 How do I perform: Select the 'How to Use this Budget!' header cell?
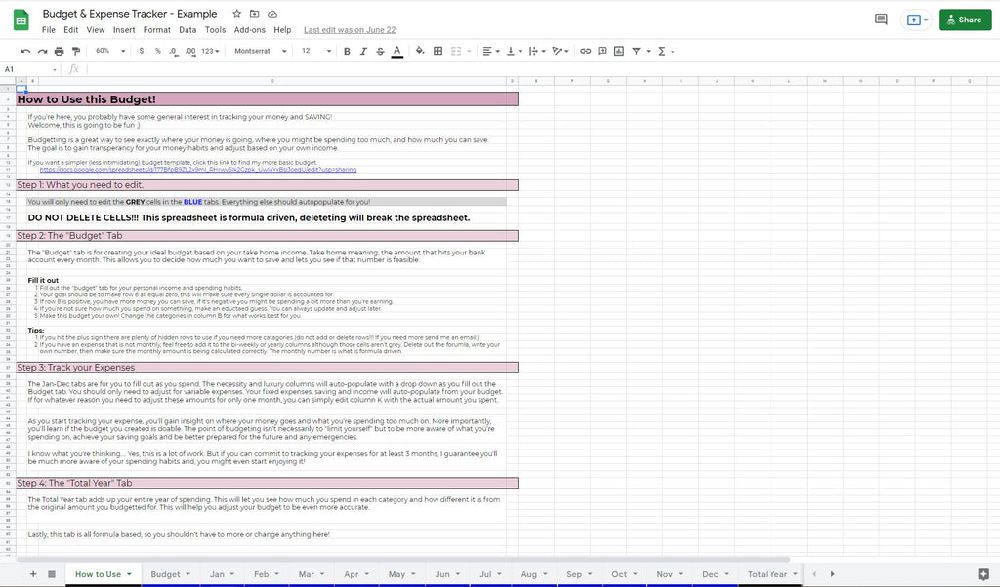(x=268, y=99)
